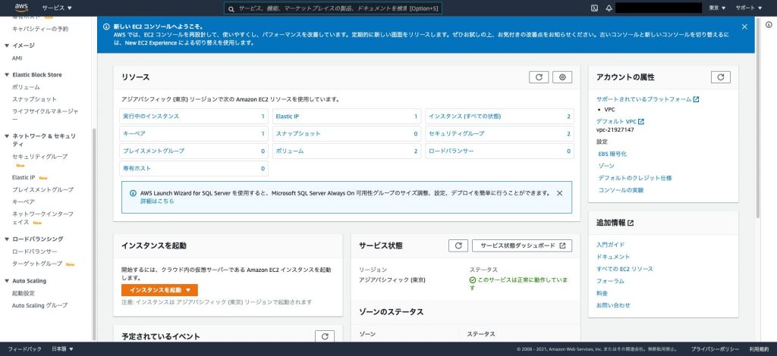Open the 詳細はこちら link

157,201
